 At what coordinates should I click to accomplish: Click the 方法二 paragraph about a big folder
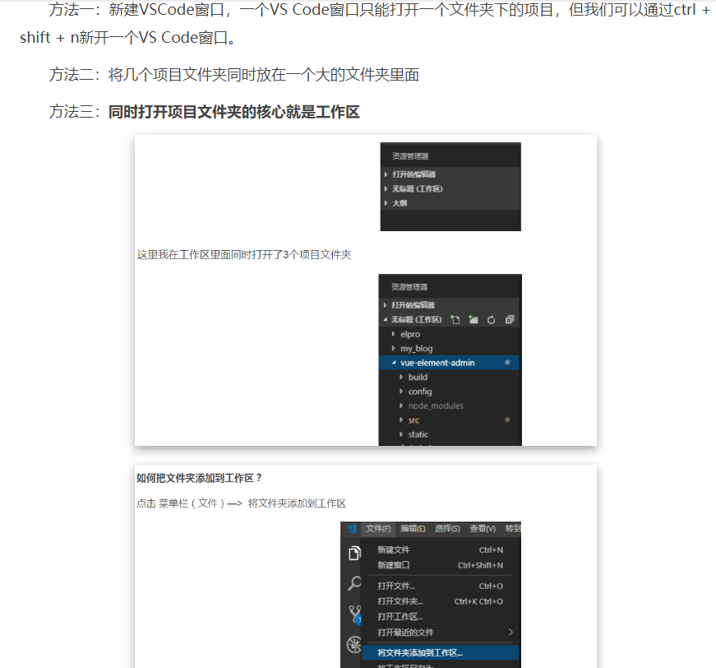[x=233, y=75]
